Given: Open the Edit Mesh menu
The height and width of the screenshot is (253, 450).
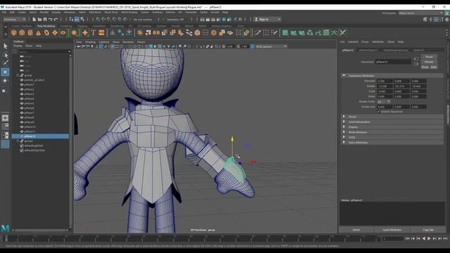Looking at the screenshot, I should point(95,13).
